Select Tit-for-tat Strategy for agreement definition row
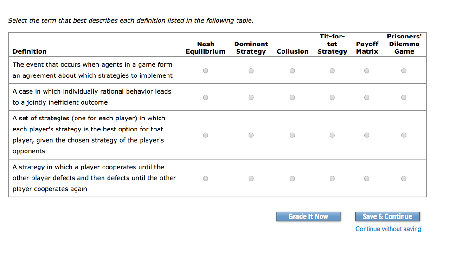 coord(332,71)
